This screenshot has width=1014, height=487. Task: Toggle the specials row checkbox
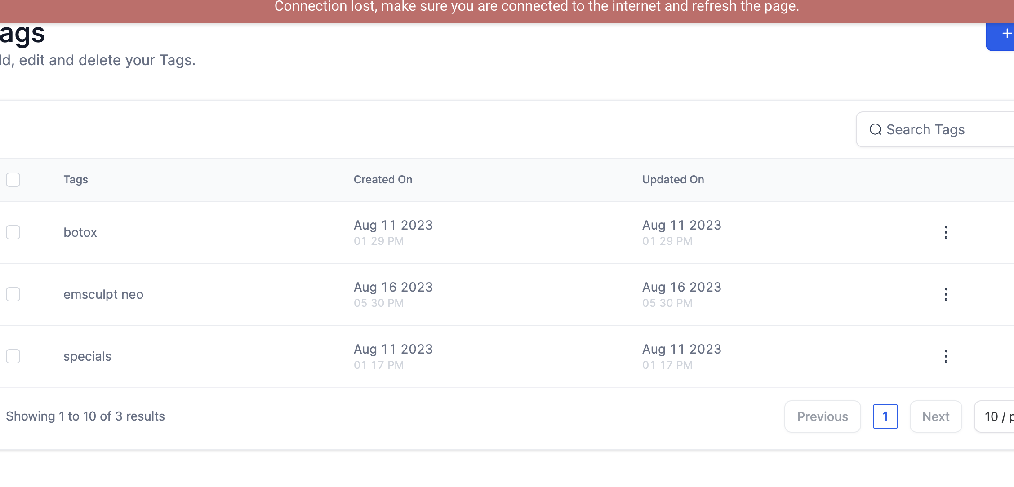(13, 356)
